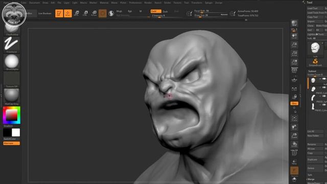This screenshot has width=327, height=184.
Task: Activate the Draw mode button
Action: tap(68, 13)
